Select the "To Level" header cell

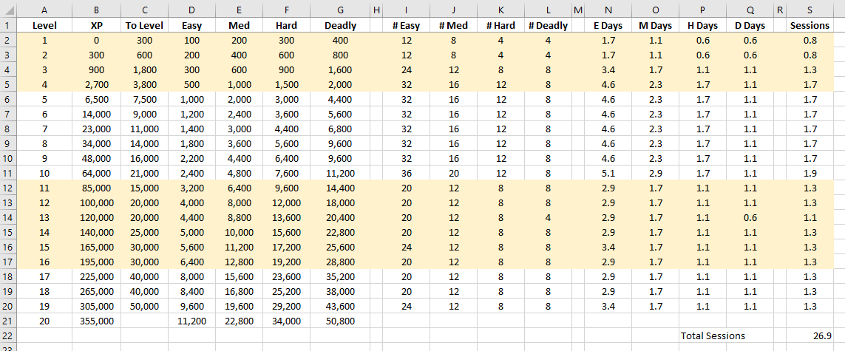(144, 25)
